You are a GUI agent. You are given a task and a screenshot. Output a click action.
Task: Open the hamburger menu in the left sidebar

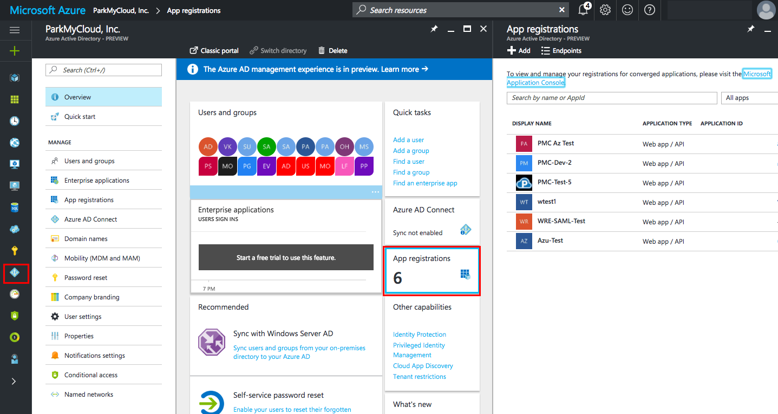(x=15, y=31)
